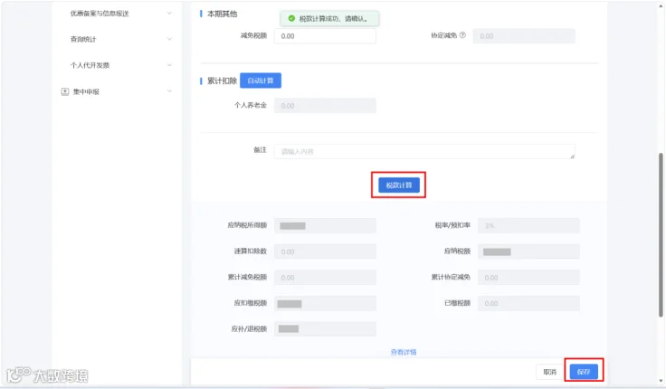Click the 备注 resize handle corner

572,157
